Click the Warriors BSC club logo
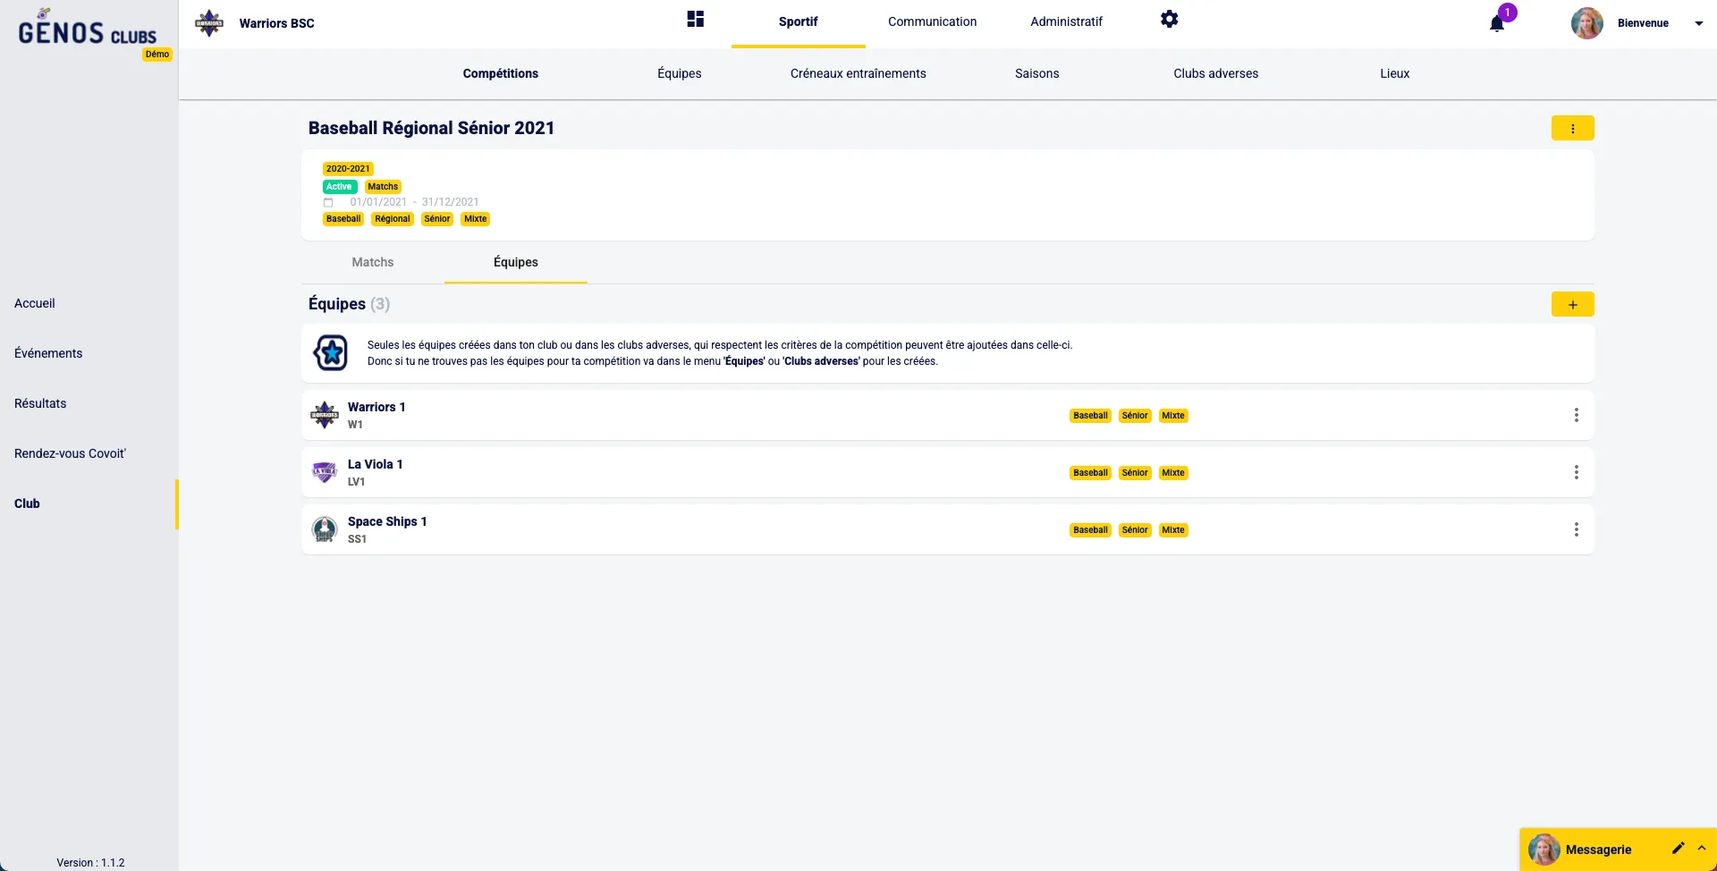The width and height of the screenshot is (1717, 871). tap(209, 23)
